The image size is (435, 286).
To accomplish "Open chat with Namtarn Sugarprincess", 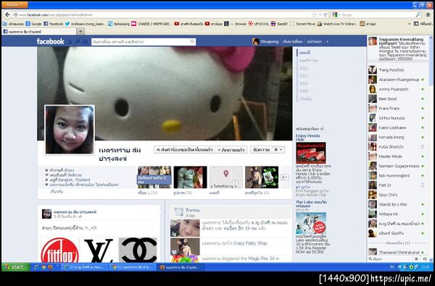I will click(x=397, y=166).
